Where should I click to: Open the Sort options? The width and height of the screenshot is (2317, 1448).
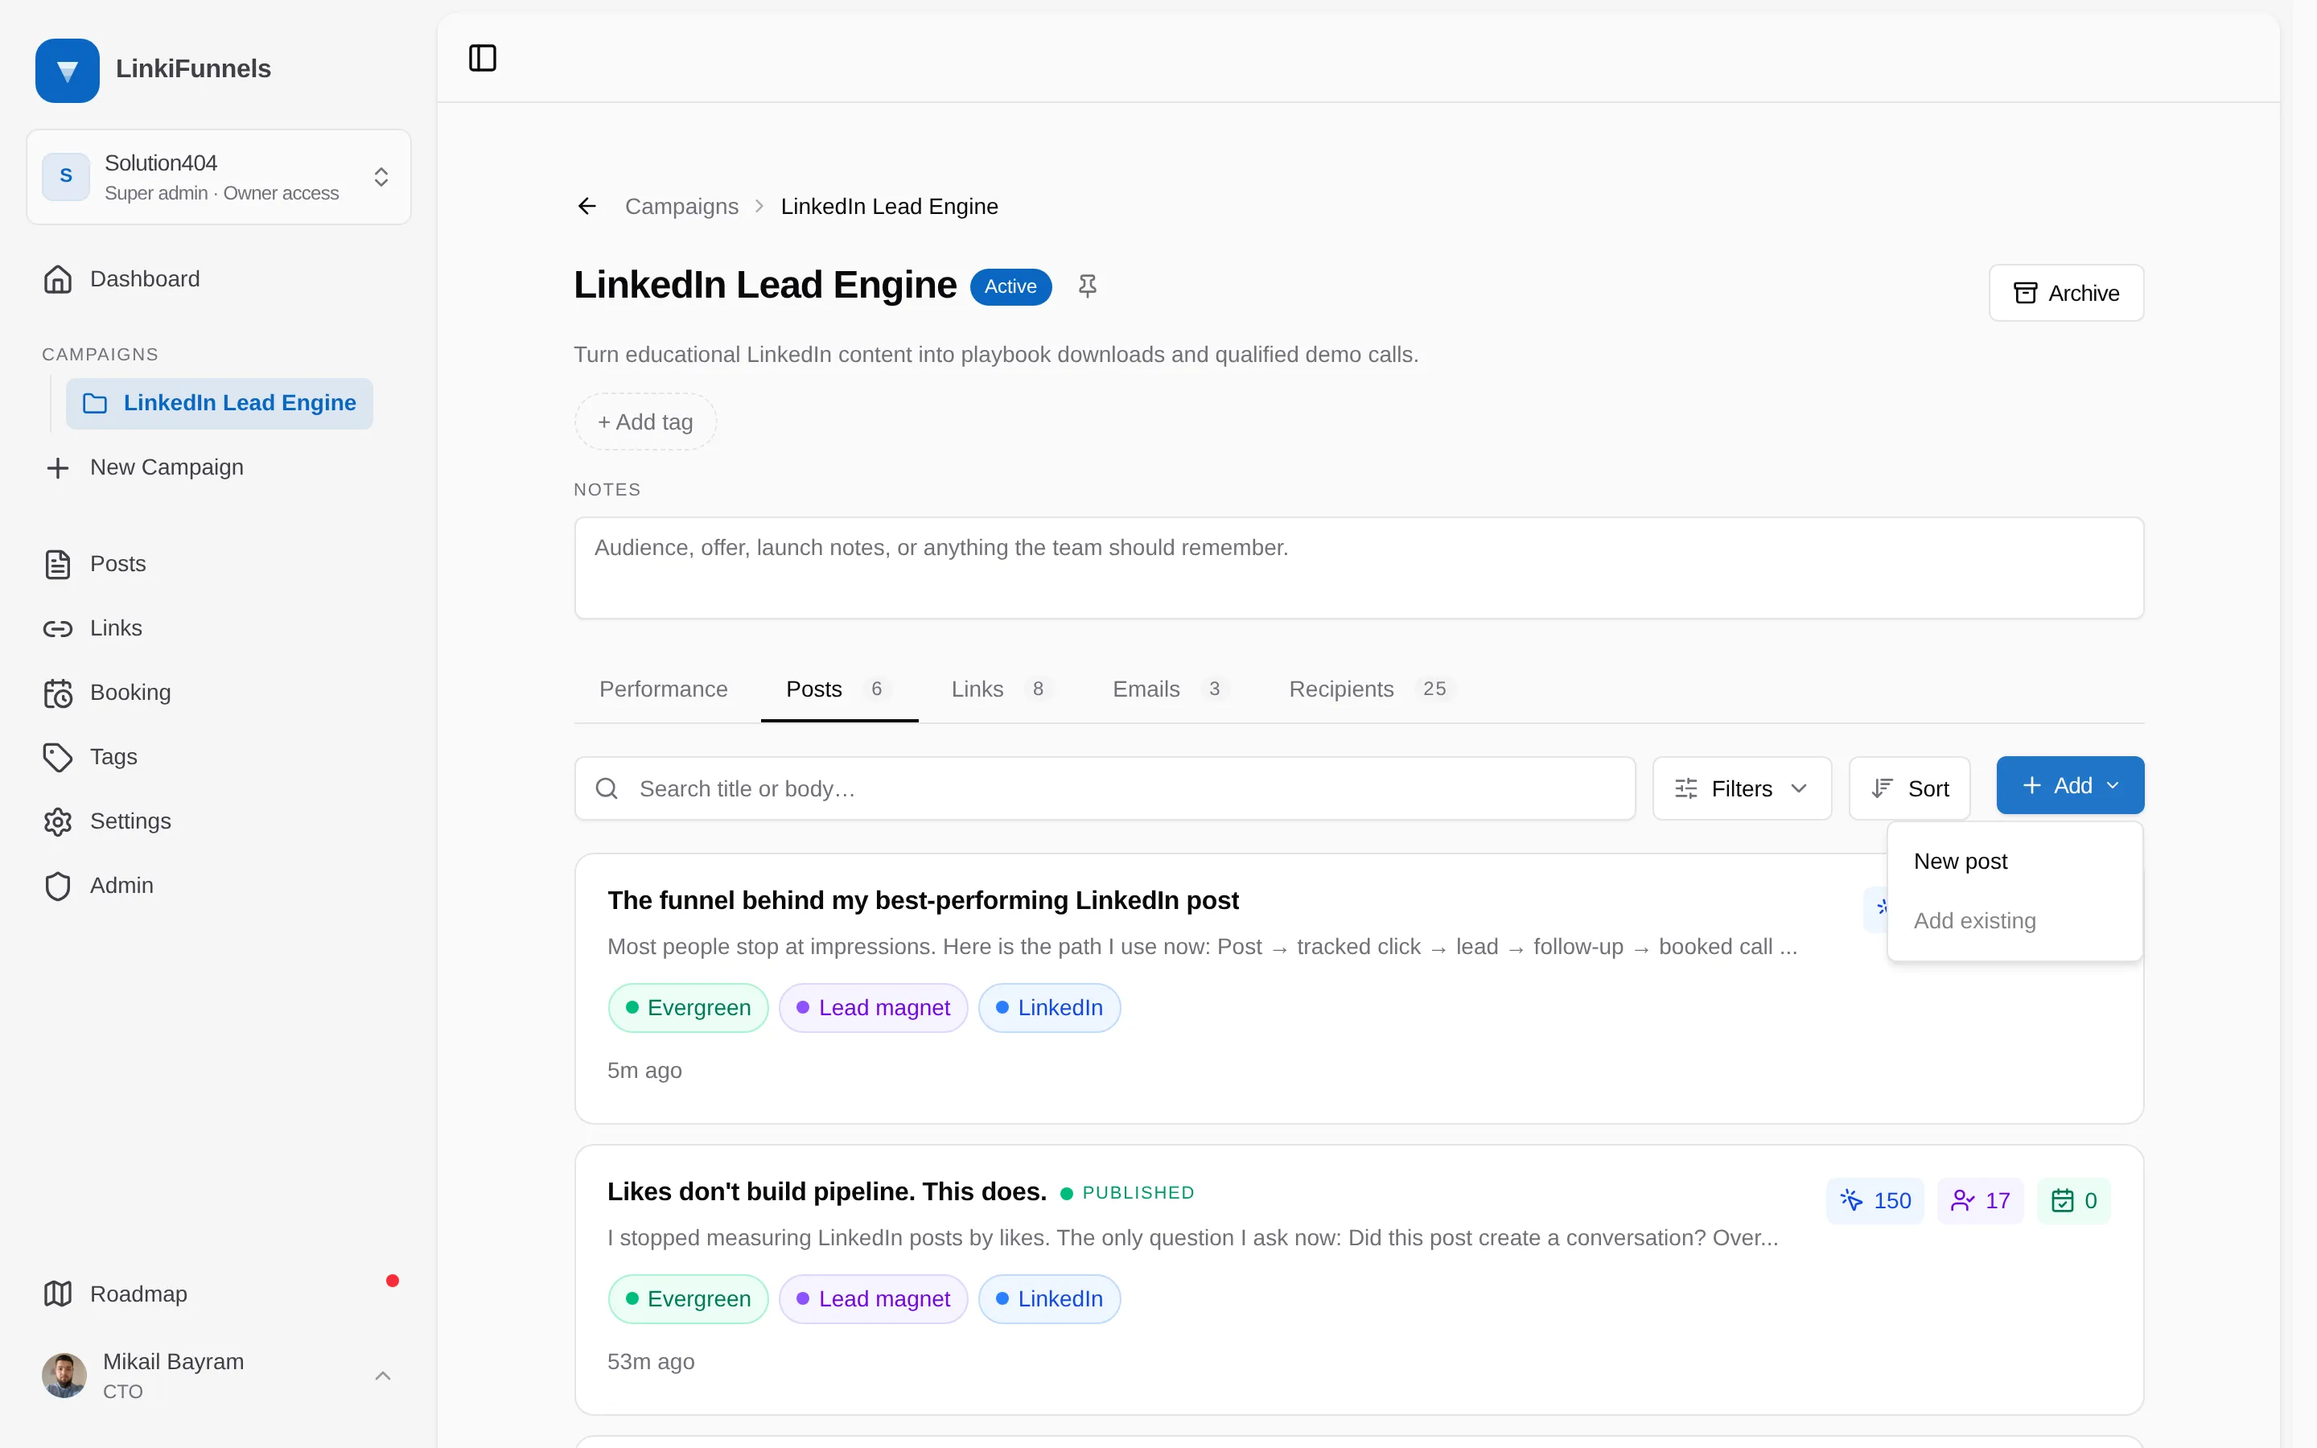1909,788
